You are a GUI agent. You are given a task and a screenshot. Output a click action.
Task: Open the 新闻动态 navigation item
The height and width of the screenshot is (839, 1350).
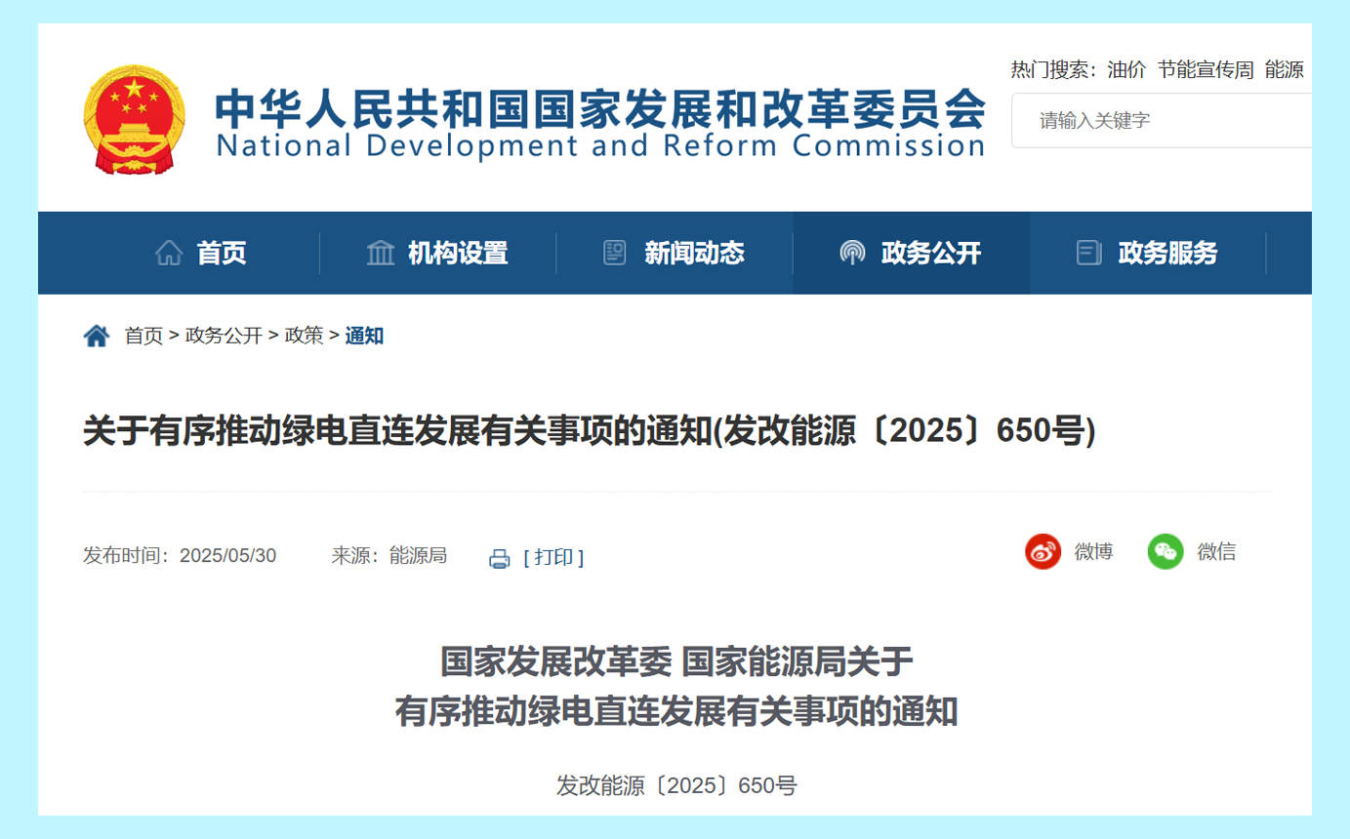tap(694, 254)
